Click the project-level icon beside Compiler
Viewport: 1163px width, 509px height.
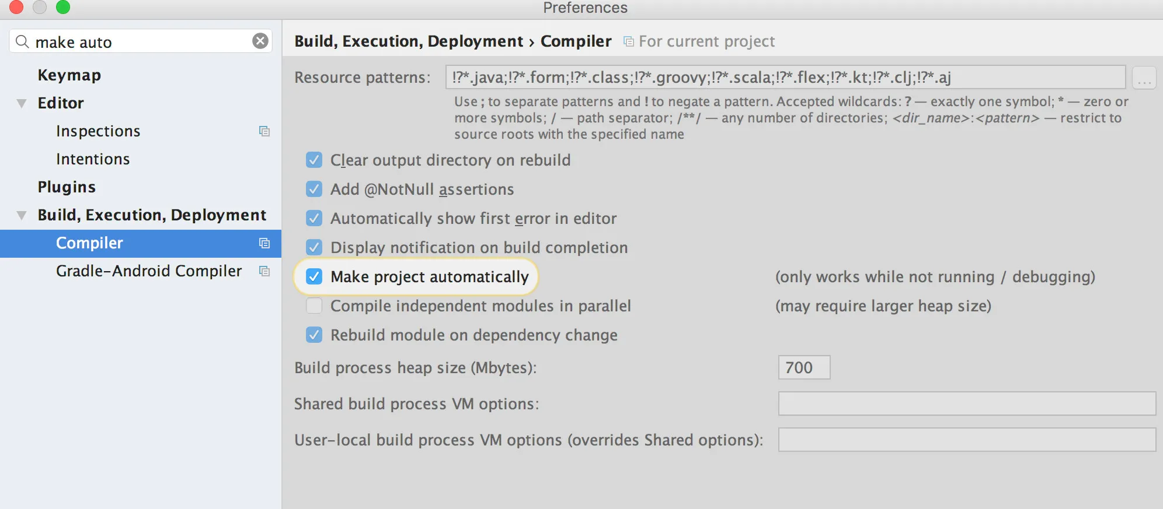pos(264,243)
